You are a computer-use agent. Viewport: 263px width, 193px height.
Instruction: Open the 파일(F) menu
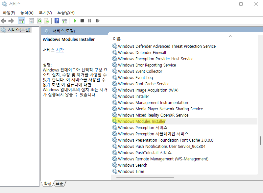pos(9,13)
